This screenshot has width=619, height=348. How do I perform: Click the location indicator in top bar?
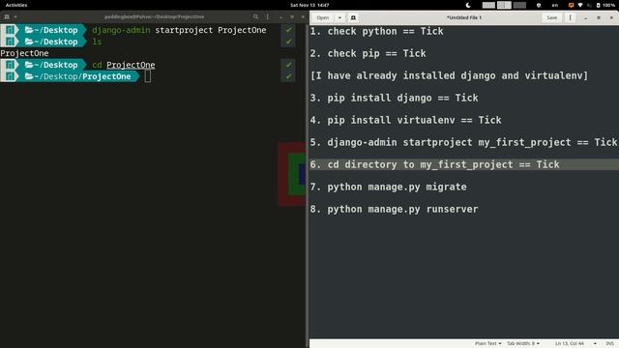(539, 5)
